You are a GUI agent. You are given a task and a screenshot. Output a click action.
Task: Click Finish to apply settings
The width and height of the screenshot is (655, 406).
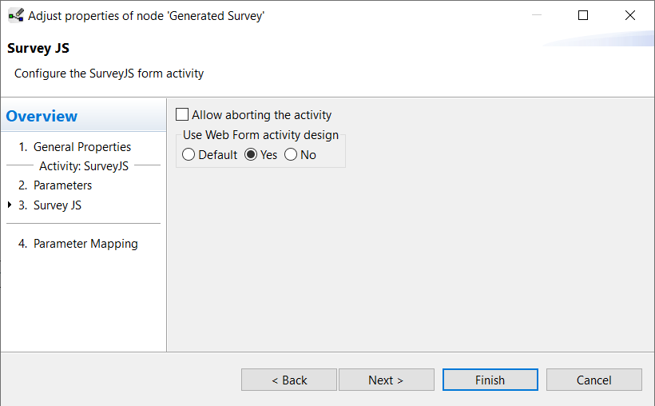490,380
